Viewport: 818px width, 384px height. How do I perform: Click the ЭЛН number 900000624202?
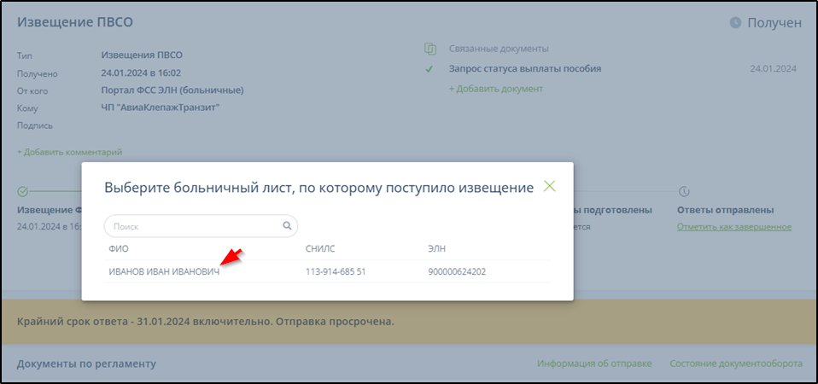pos(457,272)
